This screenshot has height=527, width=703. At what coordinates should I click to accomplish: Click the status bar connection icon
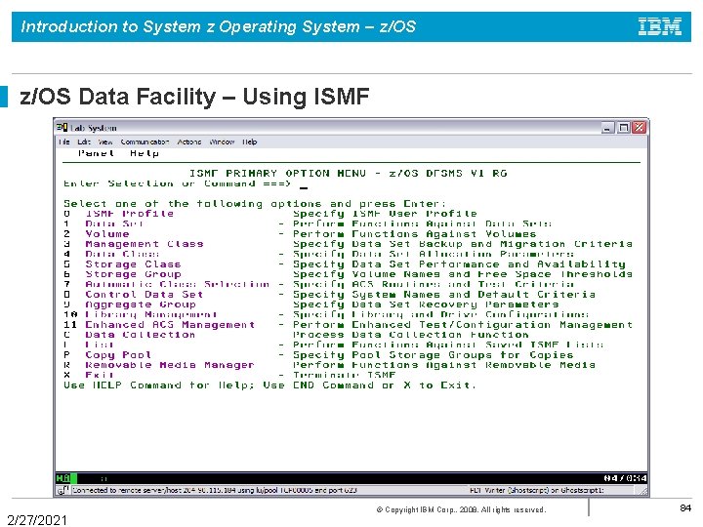pos(63,490)
